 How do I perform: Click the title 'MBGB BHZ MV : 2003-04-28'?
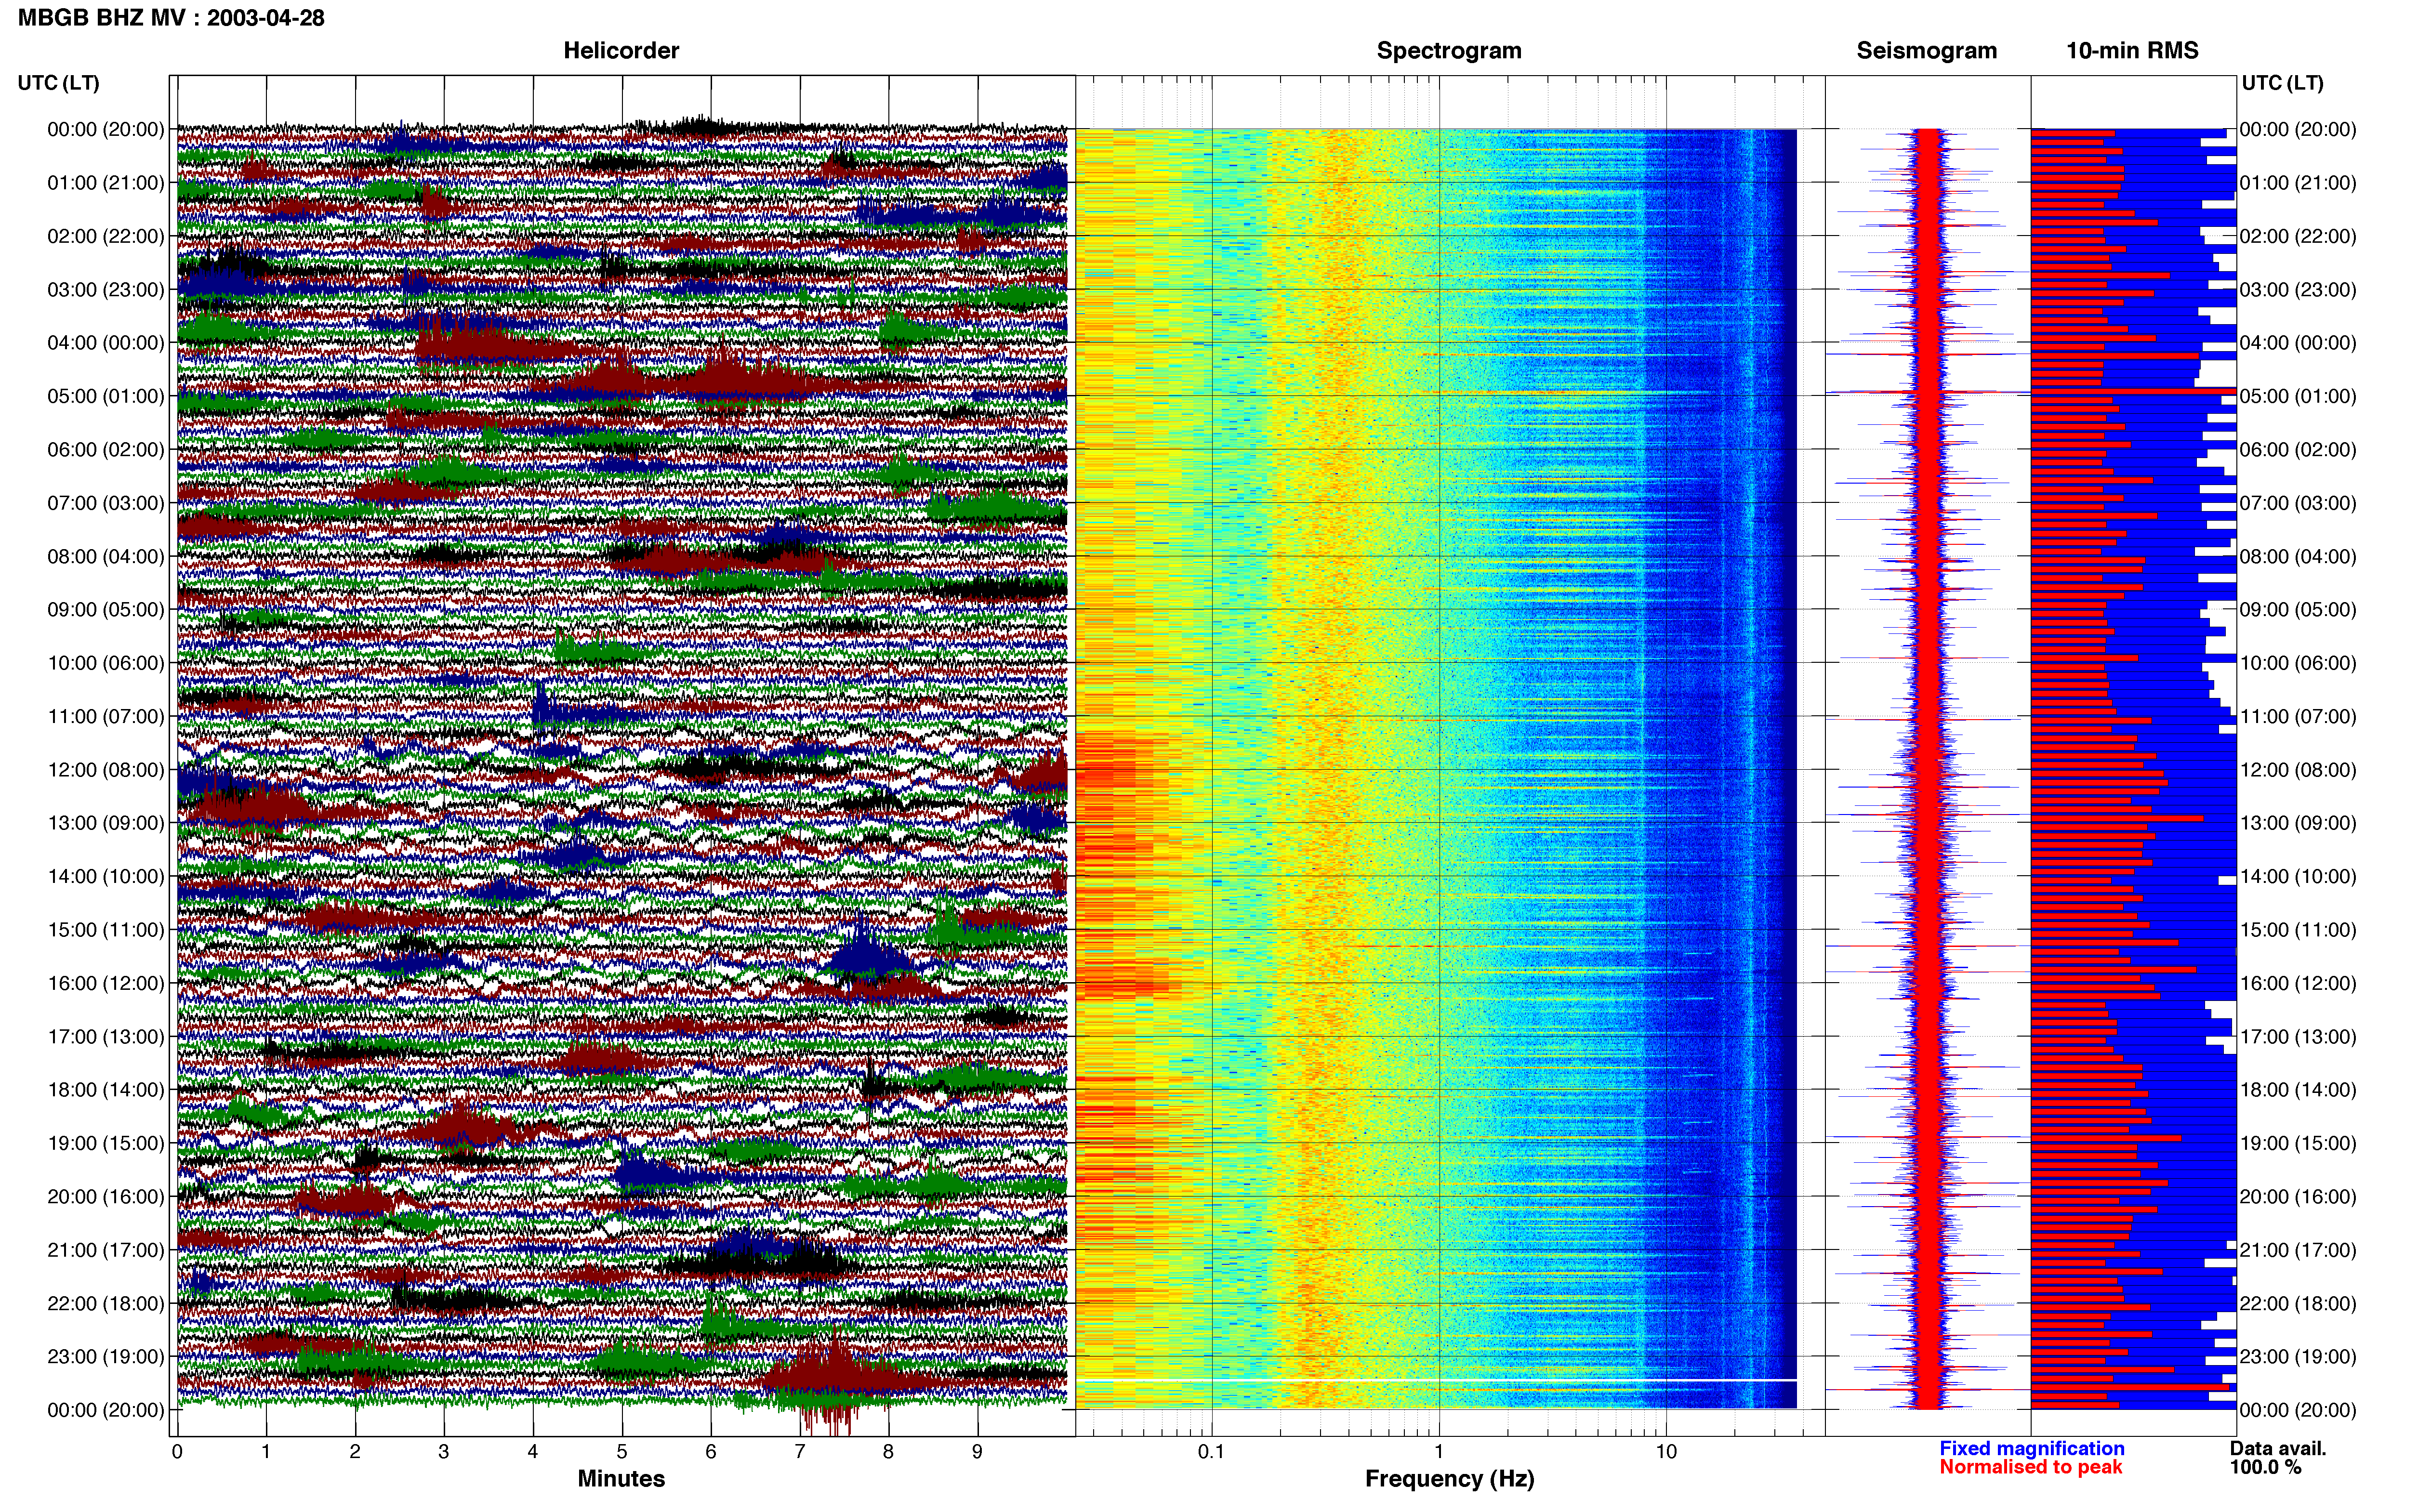click(171, 18)
